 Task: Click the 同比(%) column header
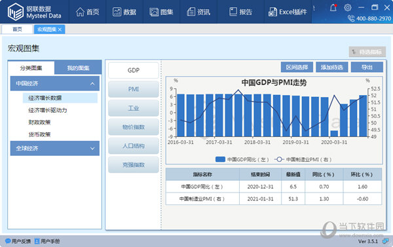[x=324, y=174]
